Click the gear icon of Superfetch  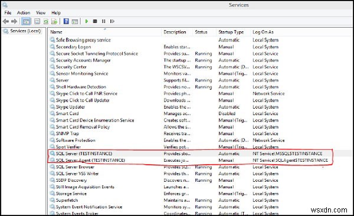pyautogui.click(x=53, y=200)
